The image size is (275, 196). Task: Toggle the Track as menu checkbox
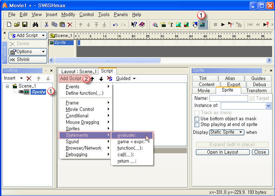pyautogui.click(x=197, y=113)
